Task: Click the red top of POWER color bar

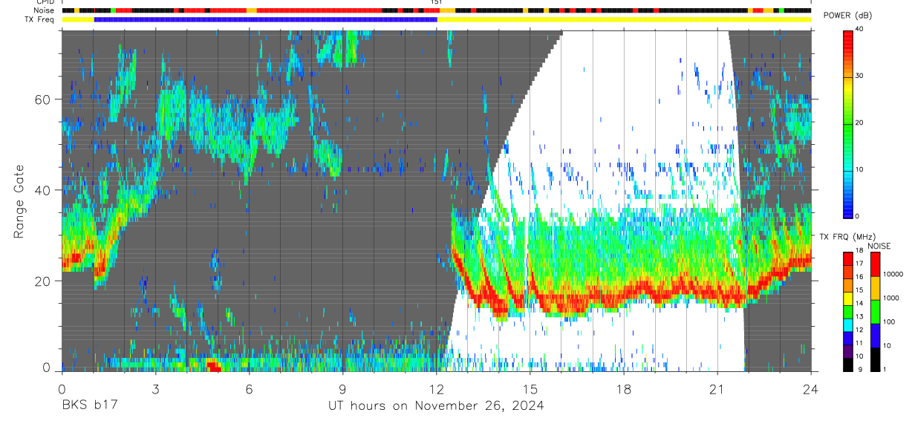Action: pos(847,41)
